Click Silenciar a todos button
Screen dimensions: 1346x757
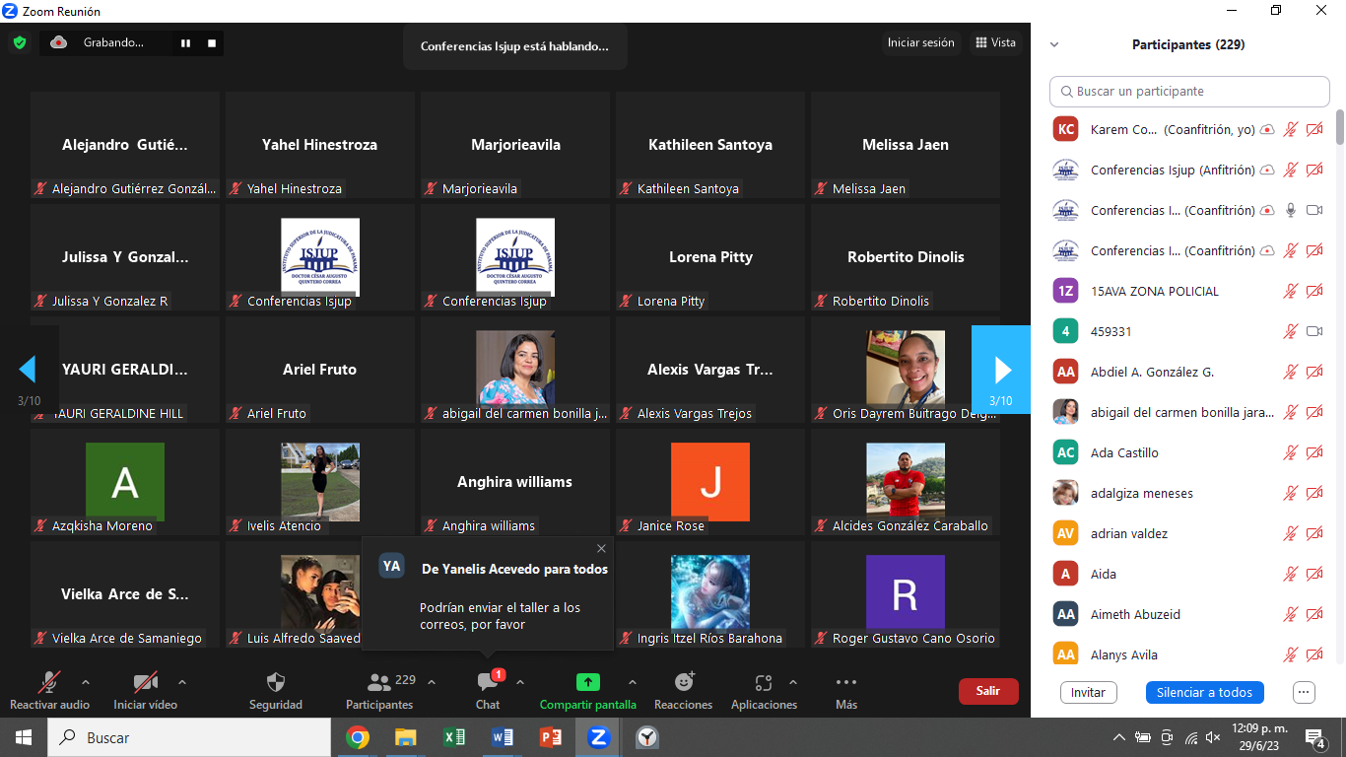(1204, 692)
